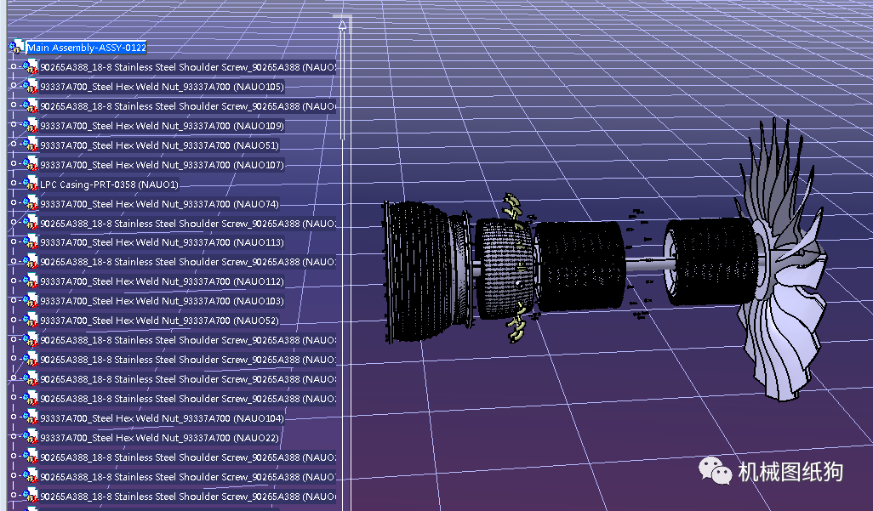Screen dimensions: 873x511
Task: Select the Steel Hex Weld Nut (NAUO74) label
Action: (159, 204)
